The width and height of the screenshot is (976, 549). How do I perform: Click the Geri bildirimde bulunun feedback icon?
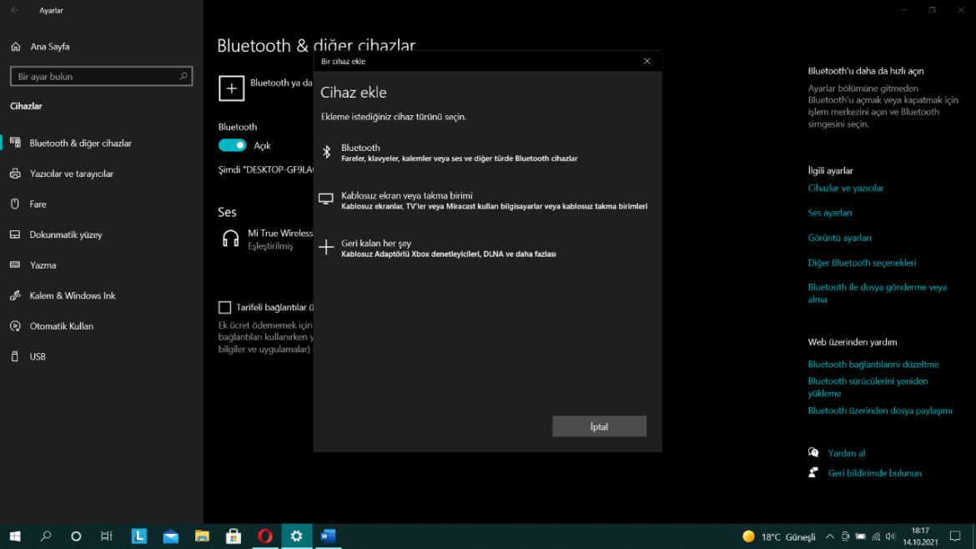tap(812, 471)
